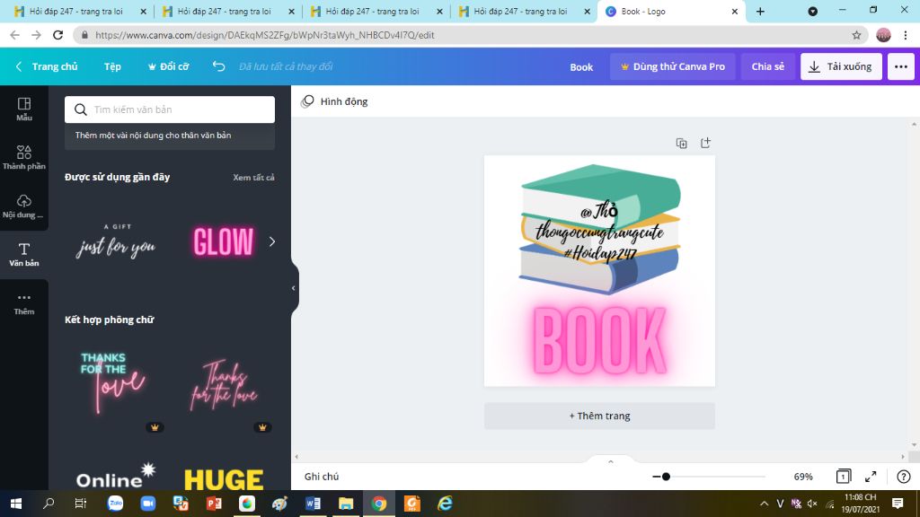Open the Mẫu templates panel

24,110
